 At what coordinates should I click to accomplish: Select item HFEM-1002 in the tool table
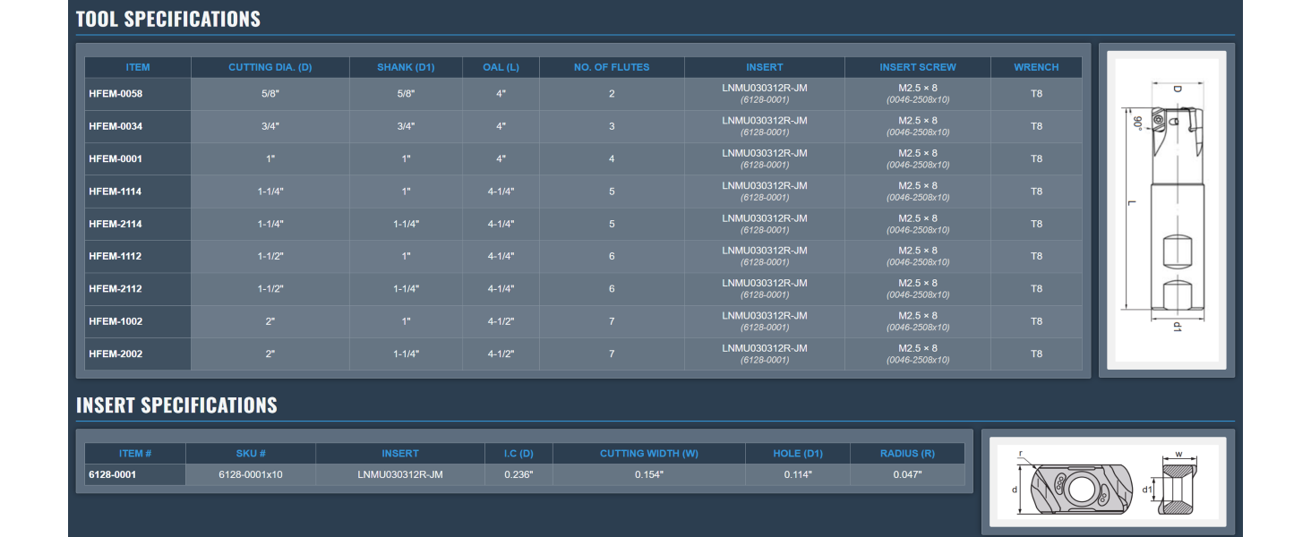pos(116,321)
